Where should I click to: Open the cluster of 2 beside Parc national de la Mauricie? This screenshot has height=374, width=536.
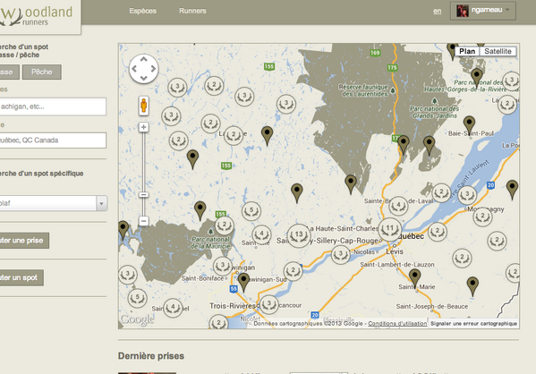pyautogui.click(x=225, y=225)
